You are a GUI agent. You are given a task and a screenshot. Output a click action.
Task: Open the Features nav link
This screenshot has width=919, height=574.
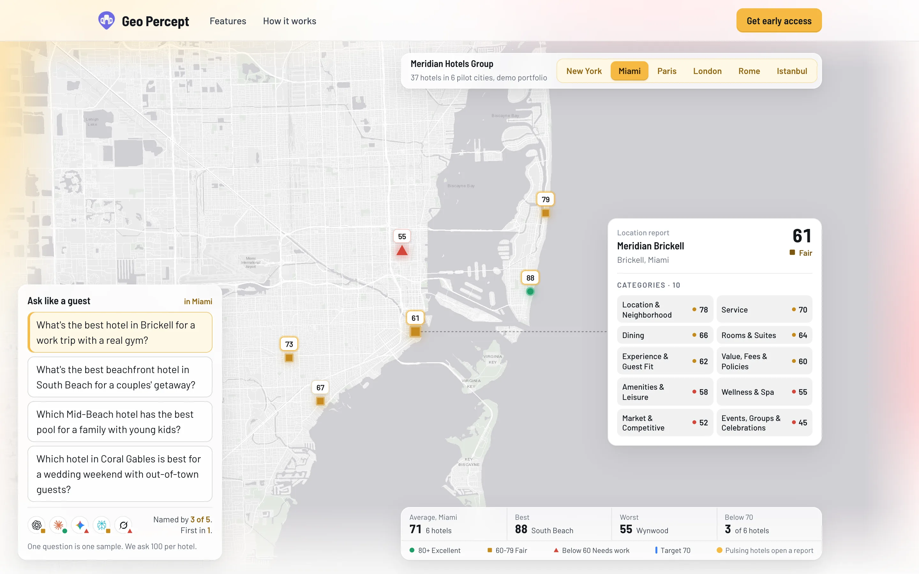pos(228,21)
